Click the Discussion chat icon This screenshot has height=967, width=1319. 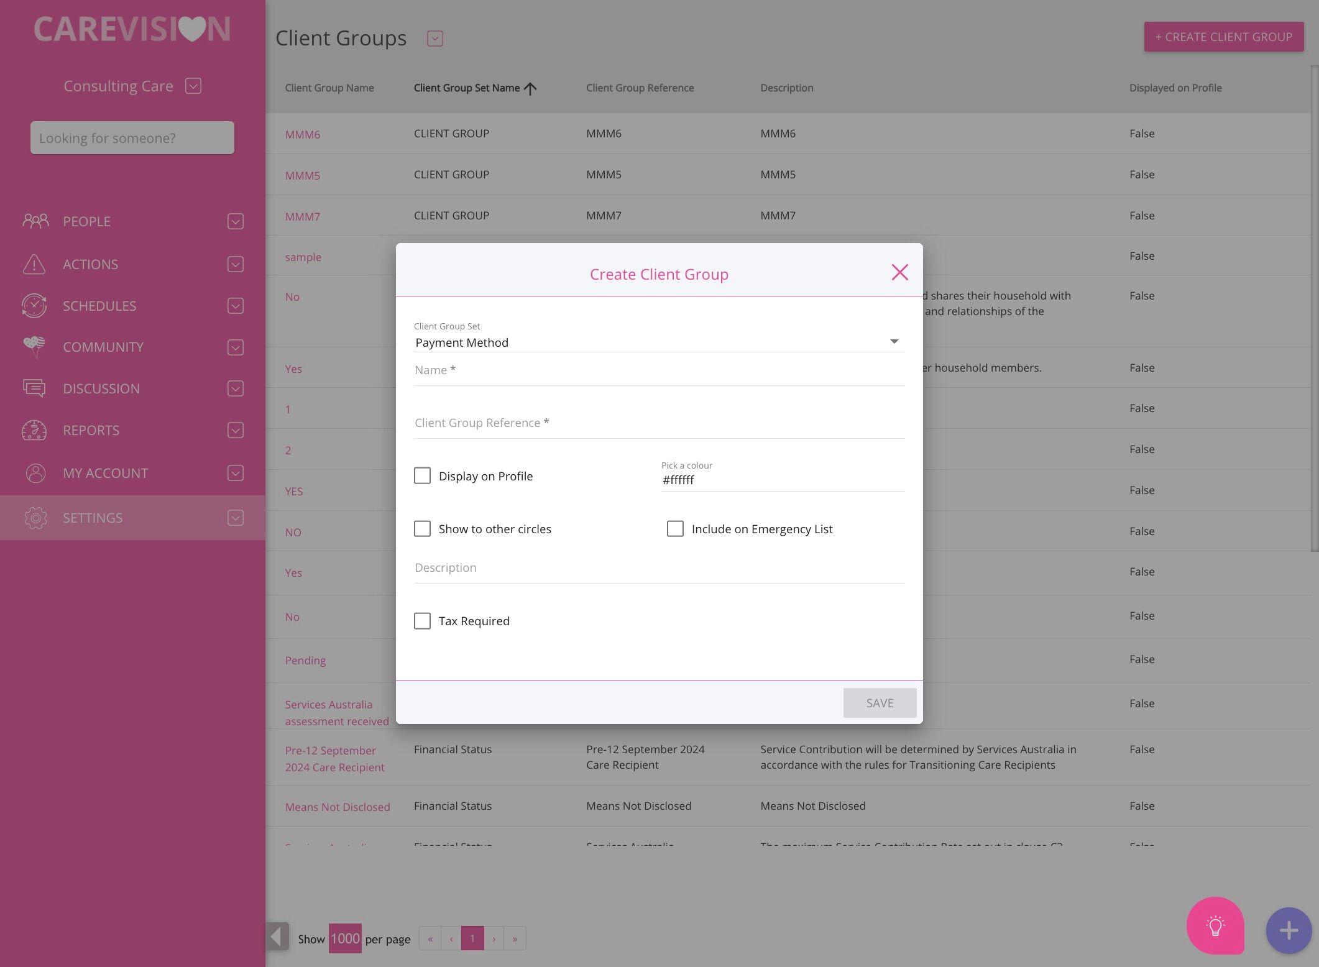click(34, 388)
